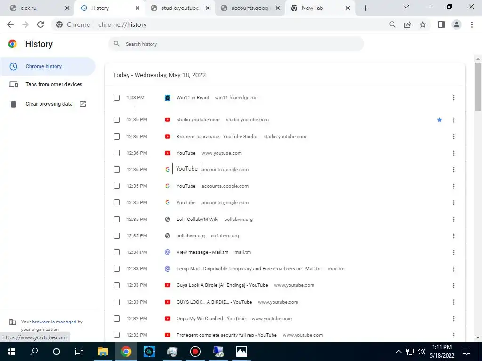Reload the page with the refresh icon
Screen dimensions: 482x361
pos(40,24)
